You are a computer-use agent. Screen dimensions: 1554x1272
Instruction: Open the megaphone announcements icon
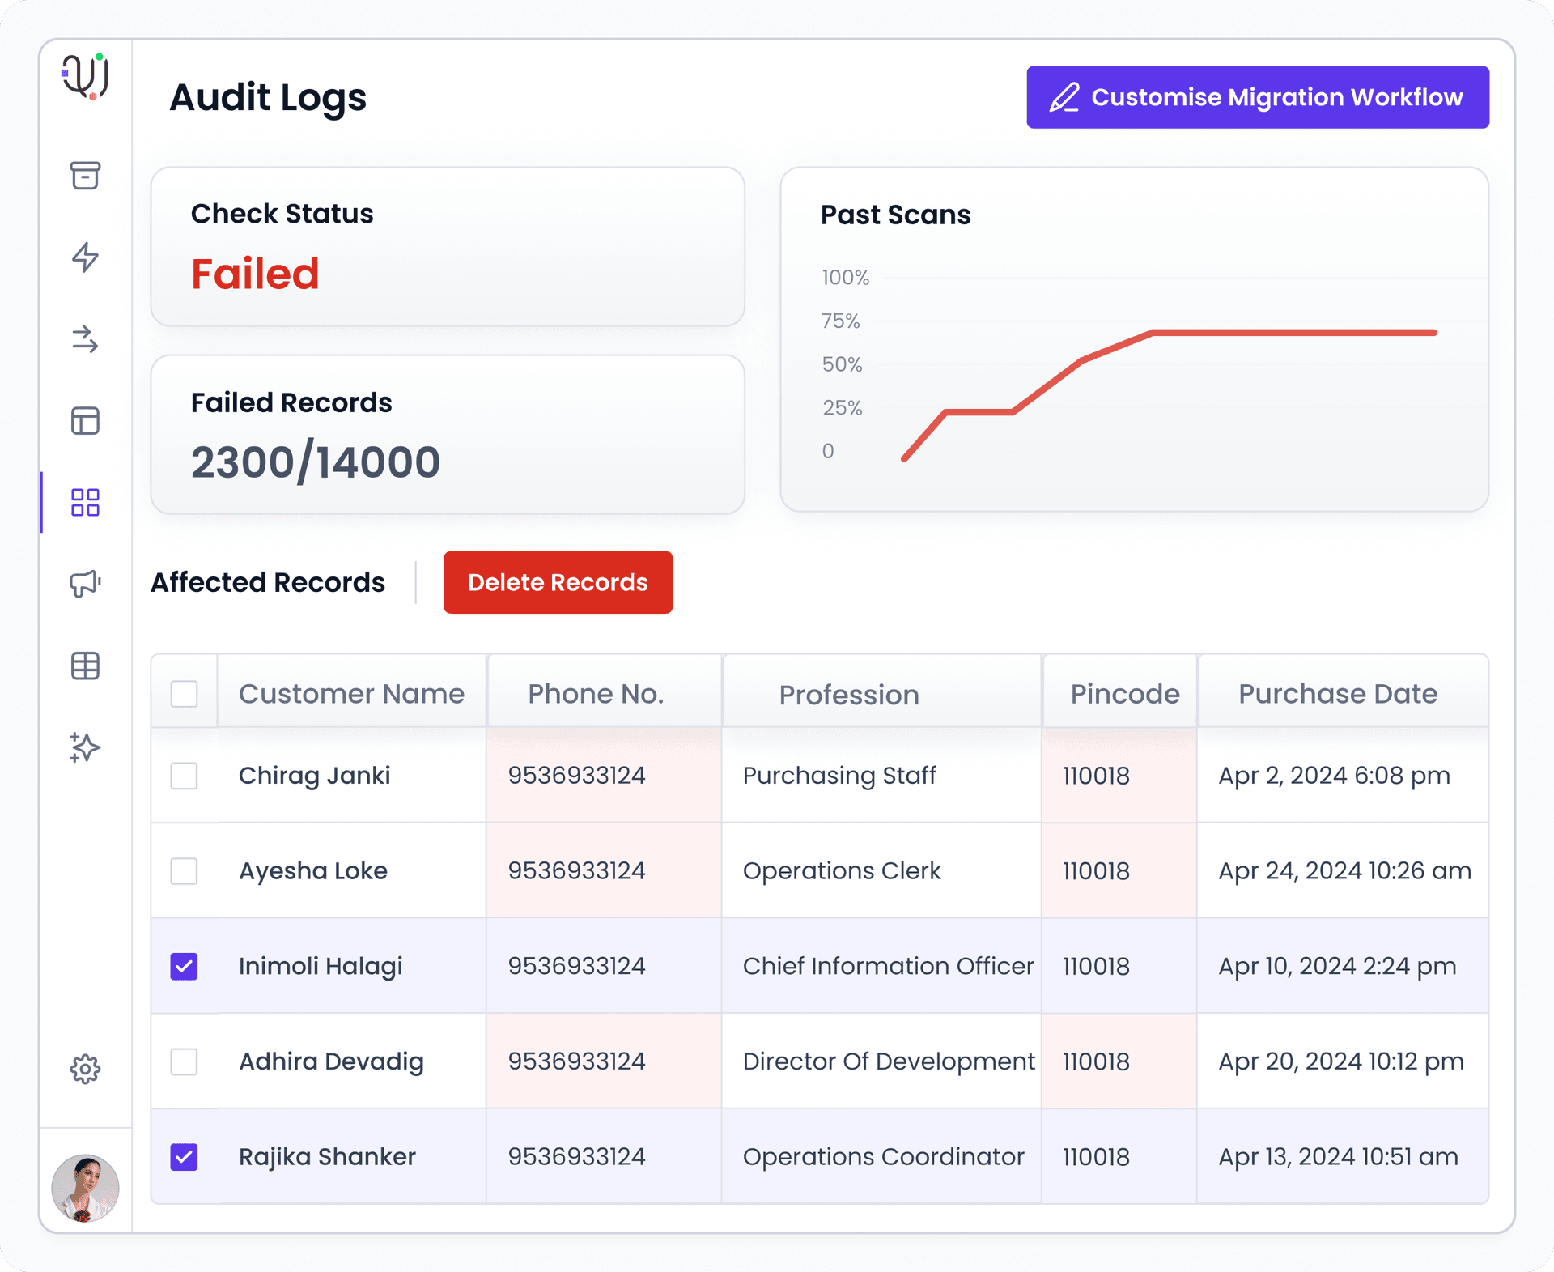[84, 585]
